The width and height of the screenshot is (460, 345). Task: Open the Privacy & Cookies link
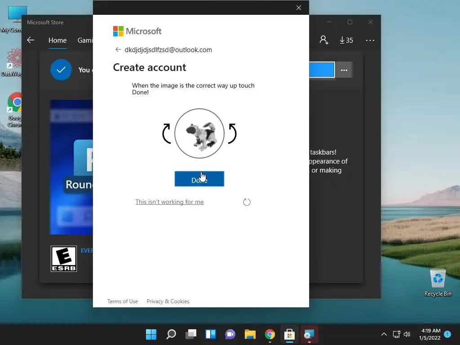pyautogui.click(x=168, y=301)
